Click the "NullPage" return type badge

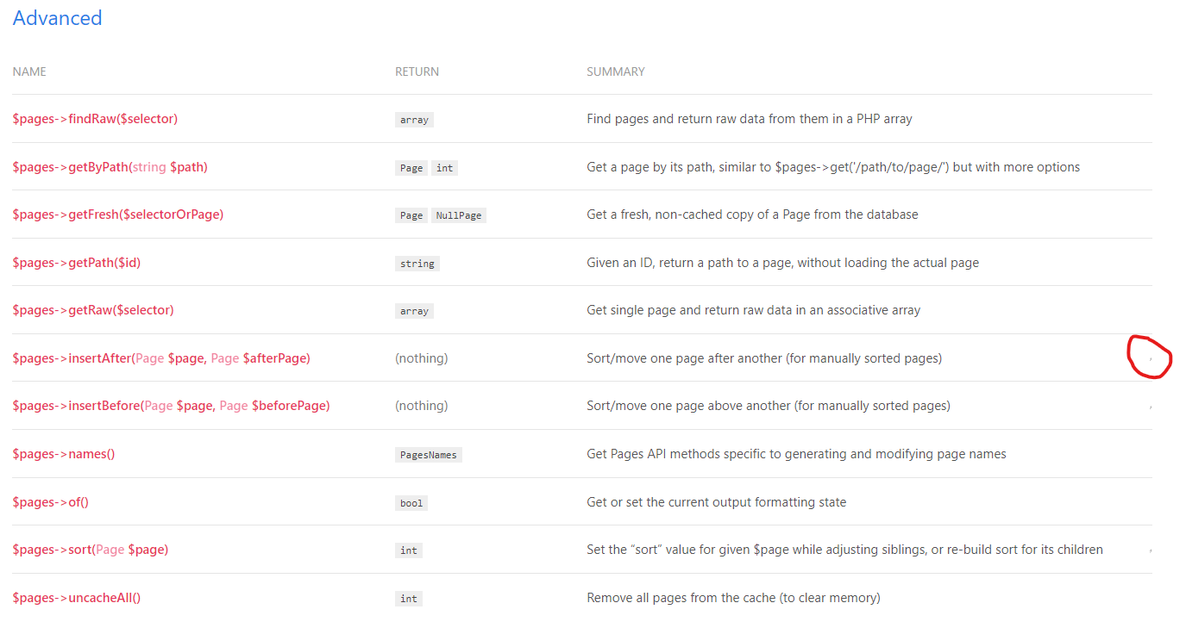(x=459, y=215)
